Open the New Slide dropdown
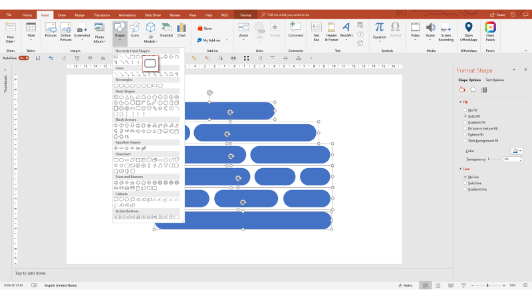Screen dimensions: 532x299 (x=11, y=39)
